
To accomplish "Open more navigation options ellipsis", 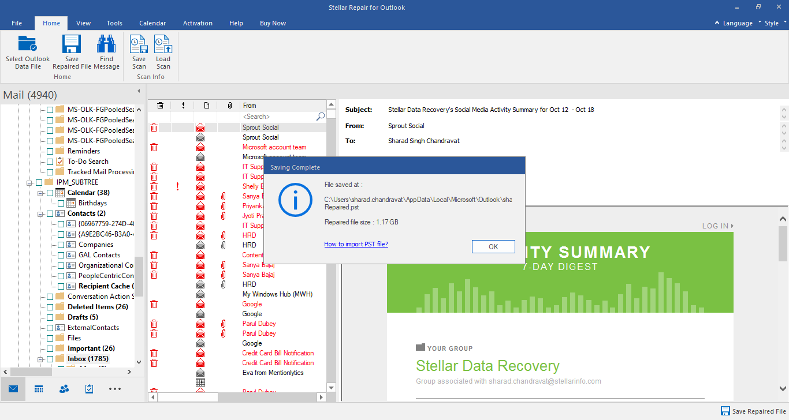I will pyautogui.click(x=115, y=389).
